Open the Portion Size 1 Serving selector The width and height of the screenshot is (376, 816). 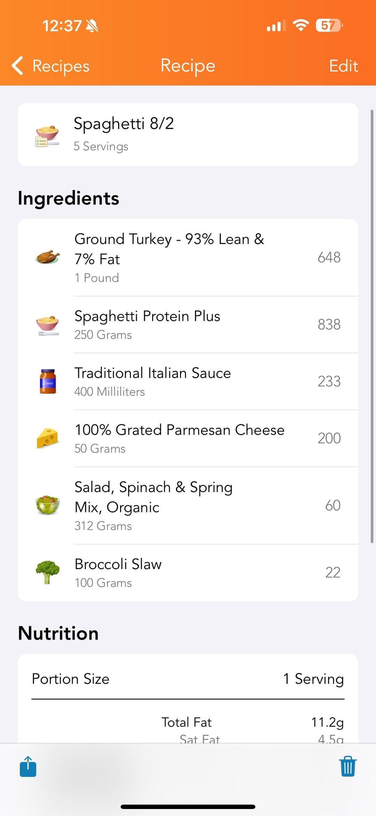pos(313,679)
